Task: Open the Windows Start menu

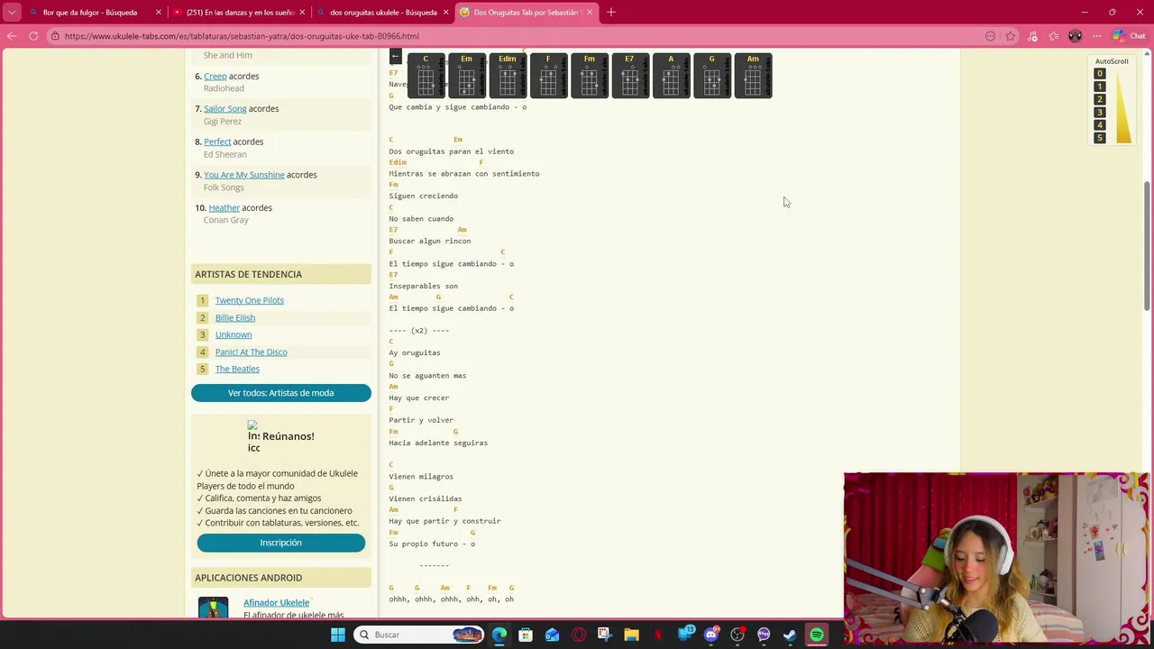Action: pyautogui.click(x=338, y=635)
